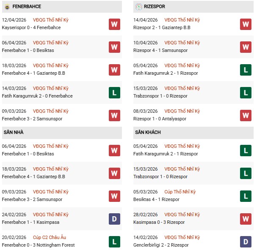Screen dimensions: 254x250
Task: Select the SÂN KHÁCH section header
Action: coord(148,133)
